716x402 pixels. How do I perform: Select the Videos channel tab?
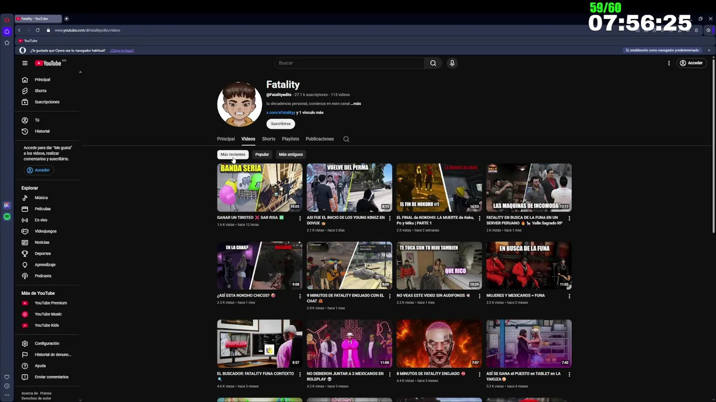pyautogui.click(x=248, y=139)
